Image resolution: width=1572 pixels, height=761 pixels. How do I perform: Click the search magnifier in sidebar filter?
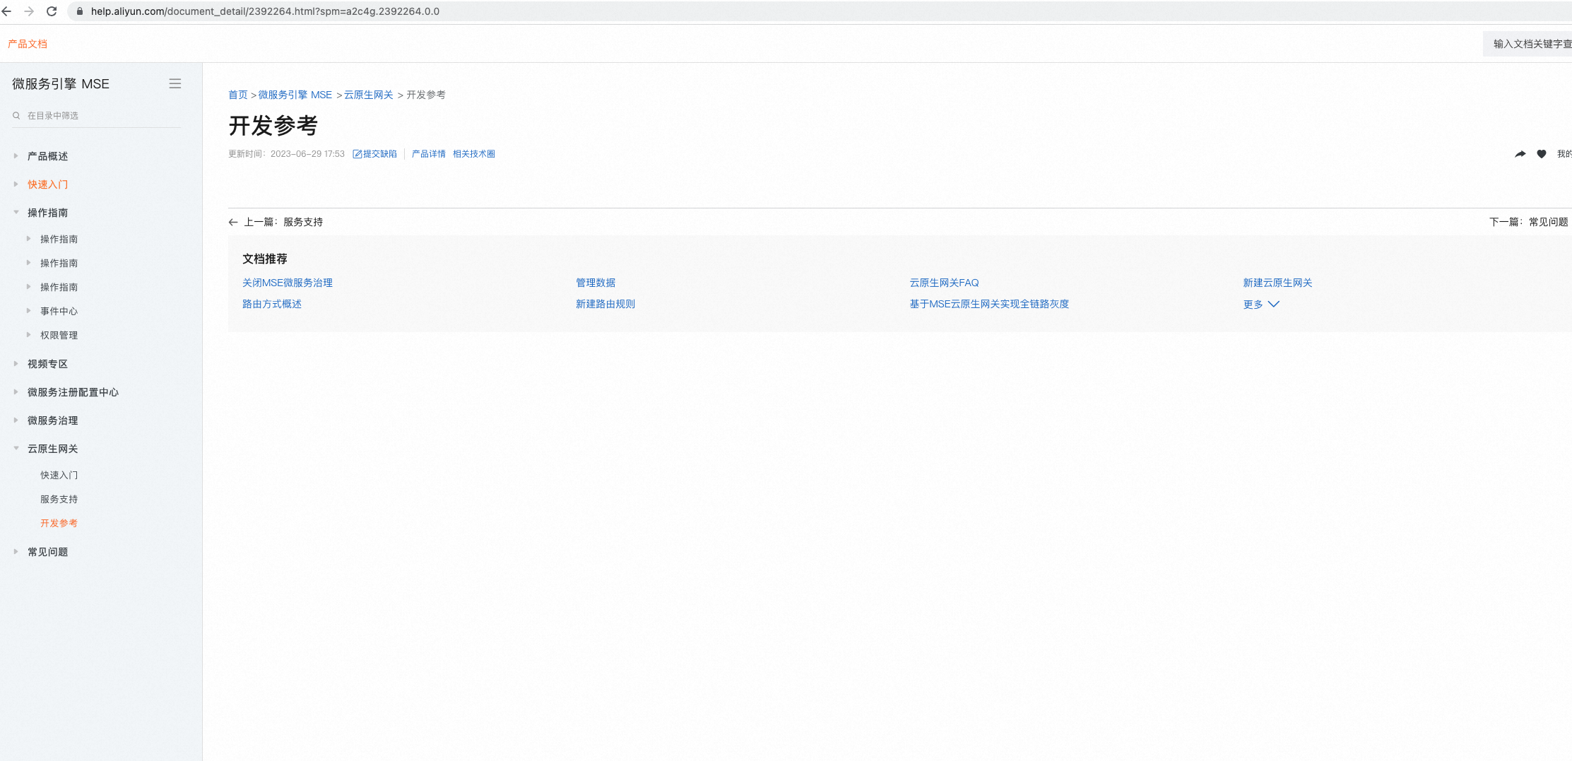[x=16, y=115]
